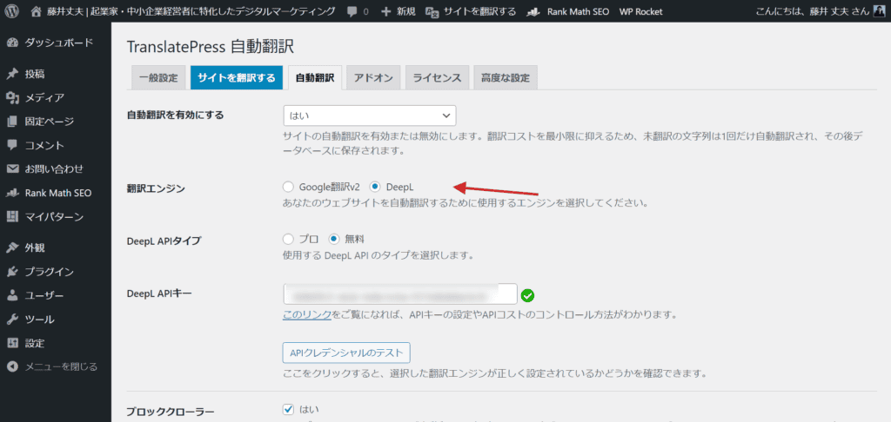Click the 翻訳エンジン setting label

(x=155, y=189)
